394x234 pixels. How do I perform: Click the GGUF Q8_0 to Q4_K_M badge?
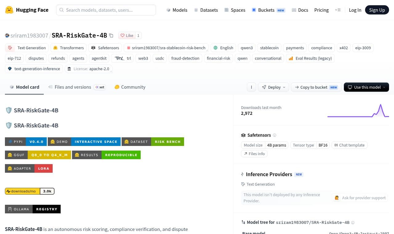tap(38, 155)
